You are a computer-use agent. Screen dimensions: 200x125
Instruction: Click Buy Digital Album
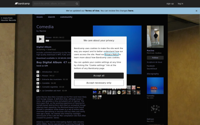(x=49, y=62)
